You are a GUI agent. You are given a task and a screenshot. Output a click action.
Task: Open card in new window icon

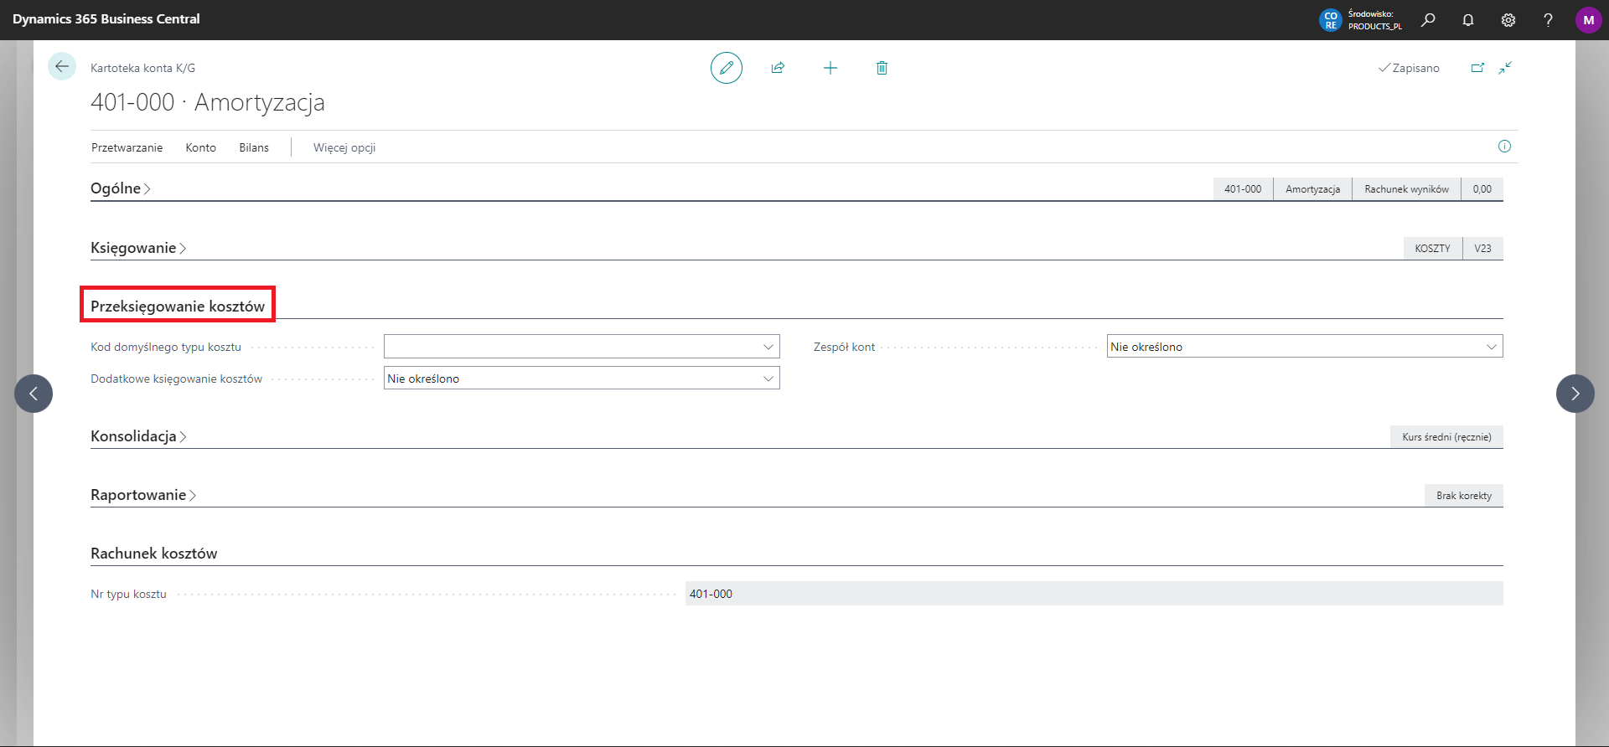[x=1477, y=68]
